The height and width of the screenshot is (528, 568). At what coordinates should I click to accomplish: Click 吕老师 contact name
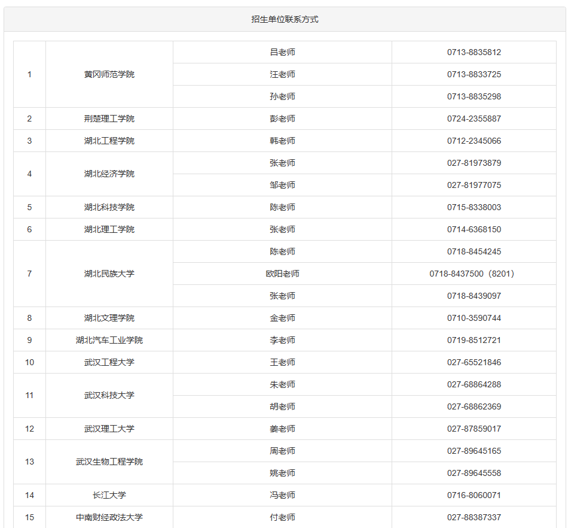282,52
